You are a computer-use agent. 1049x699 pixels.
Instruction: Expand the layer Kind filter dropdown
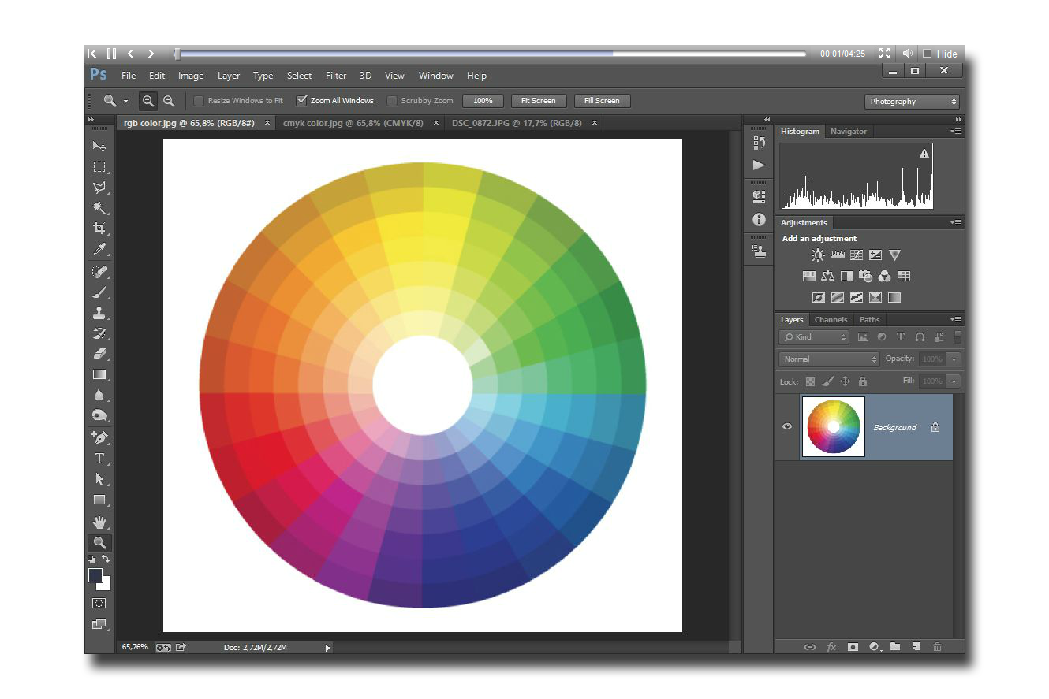[814, 337]
